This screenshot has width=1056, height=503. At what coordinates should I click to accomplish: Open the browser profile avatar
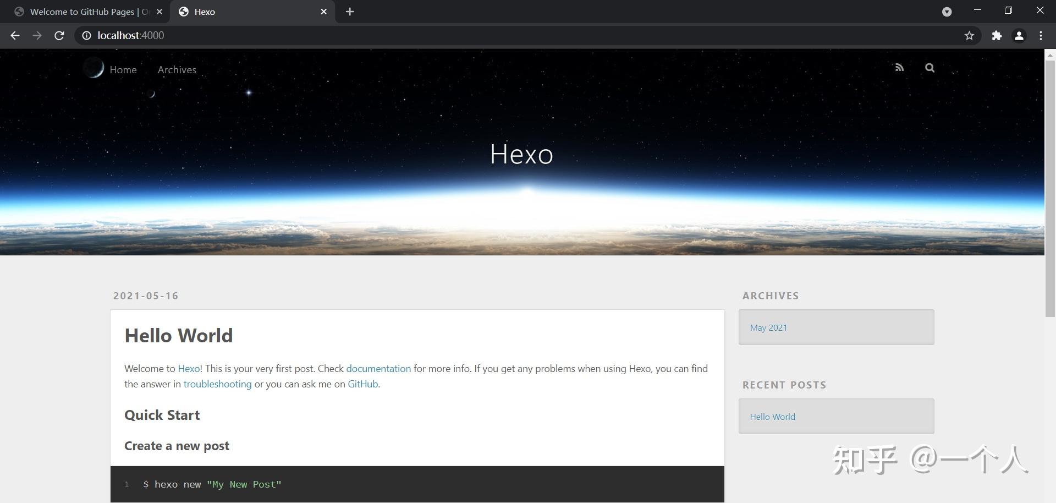pyautogui.click(x=1019, y=35)
